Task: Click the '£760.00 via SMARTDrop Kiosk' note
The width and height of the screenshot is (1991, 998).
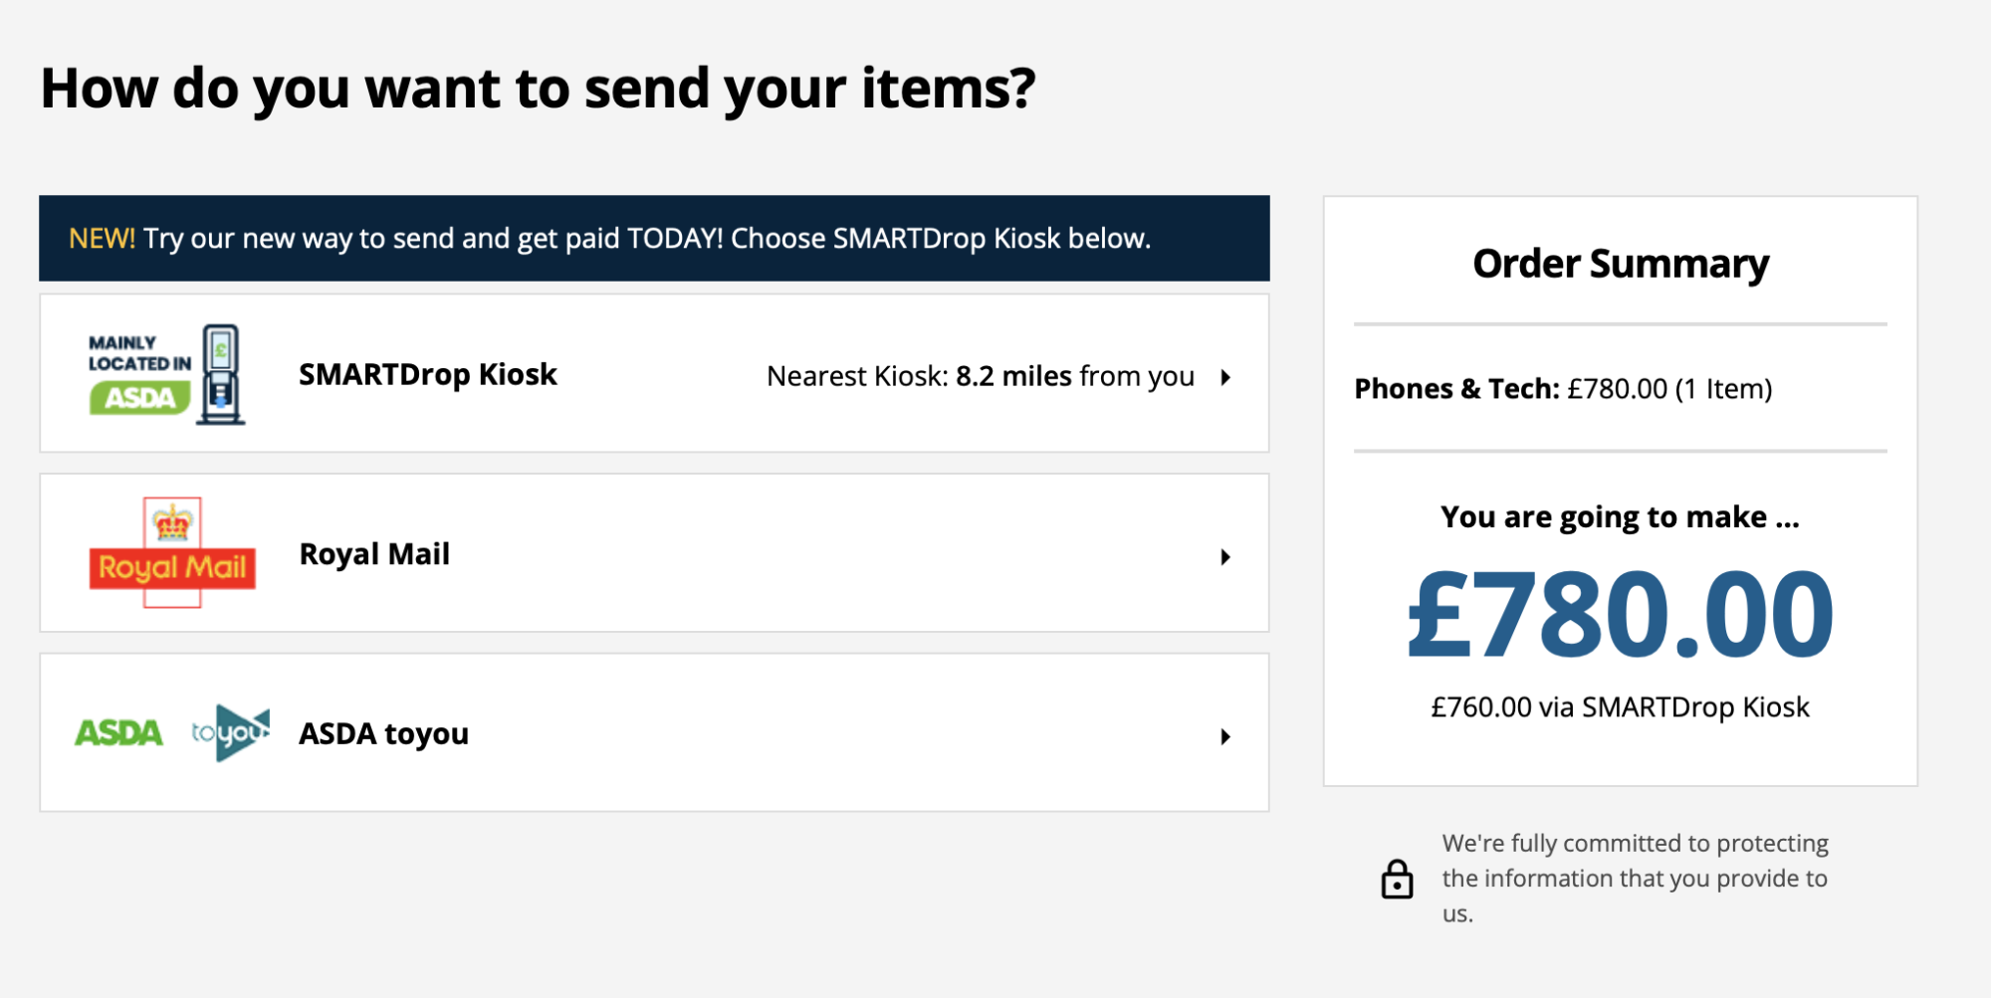Action: 1620,707
